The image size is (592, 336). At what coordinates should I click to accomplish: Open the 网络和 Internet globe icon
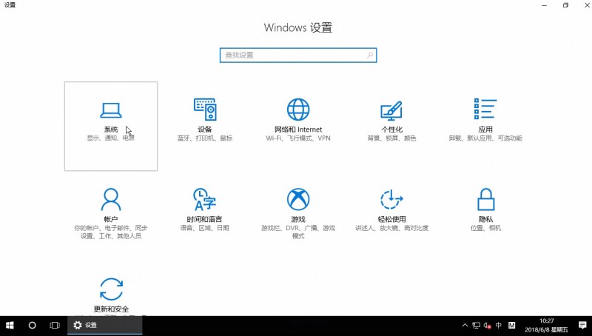pos(298,110)
